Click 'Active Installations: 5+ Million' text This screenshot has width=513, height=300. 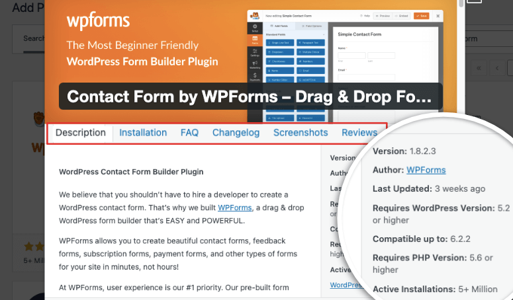[x=435, y=289]
